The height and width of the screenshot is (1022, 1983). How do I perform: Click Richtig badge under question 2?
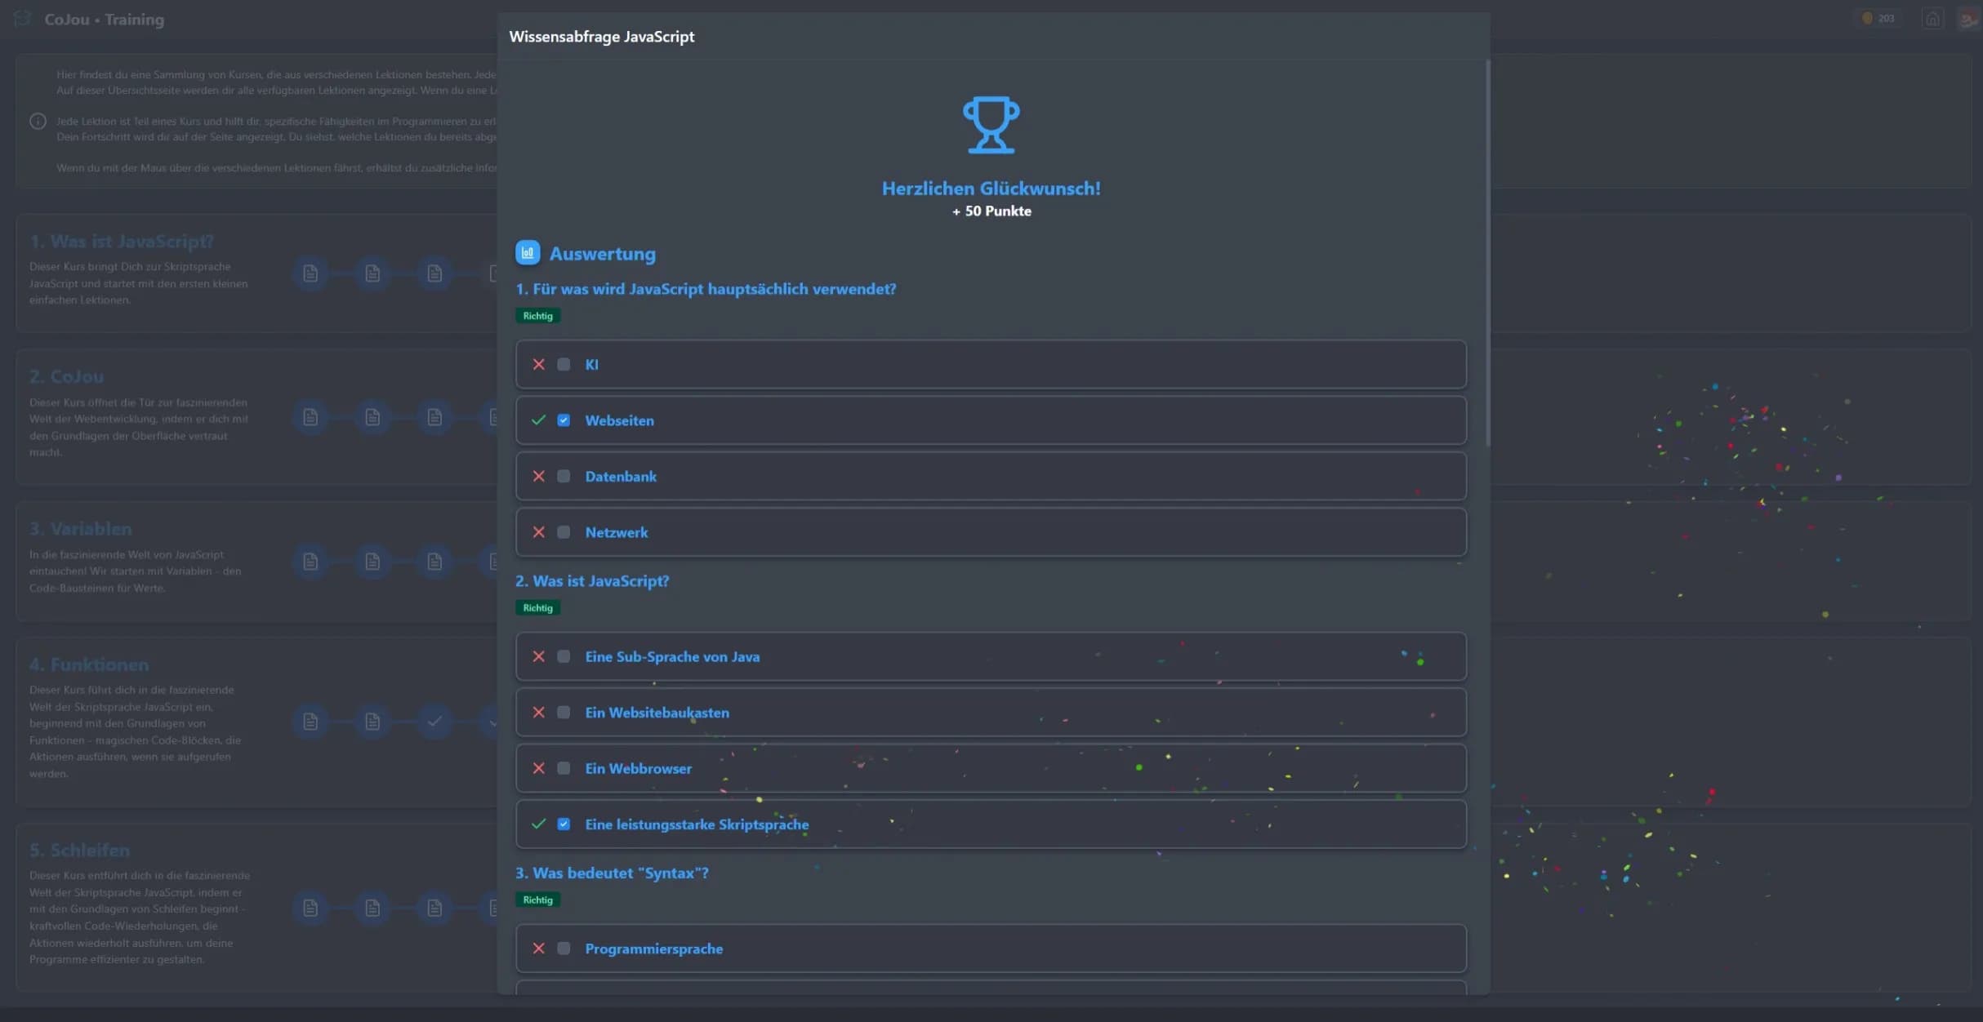537,608
